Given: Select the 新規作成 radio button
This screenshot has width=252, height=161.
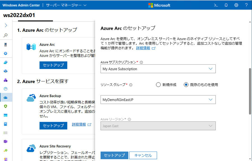Looking at the screenshot, I should pos(158,85).
